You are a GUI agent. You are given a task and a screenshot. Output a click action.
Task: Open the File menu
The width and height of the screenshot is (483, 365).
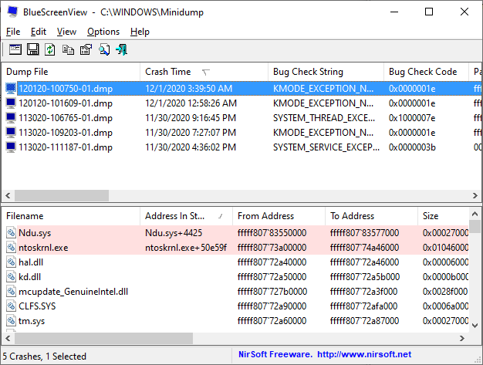click(x=13, y=32)
